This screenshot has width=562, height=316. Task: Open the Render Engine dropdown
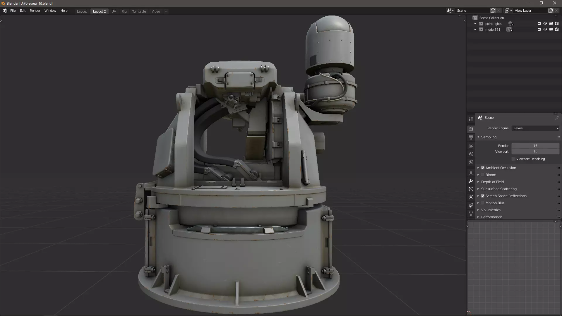tap(536, 128)
